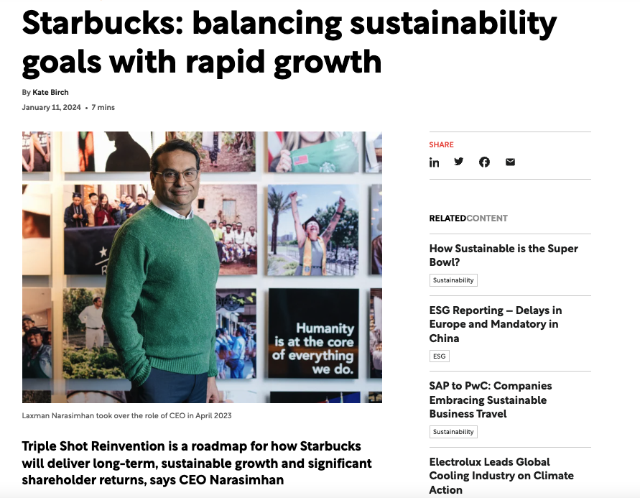Click the article headline about Starbucks sustainability

coord(289,42)
